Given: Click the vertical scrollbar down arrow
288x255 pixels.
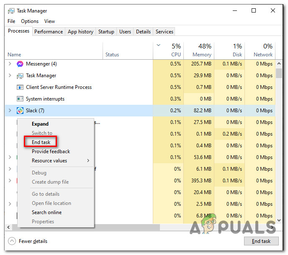Looking at the screenshot, I should click(x=279, y=220).
